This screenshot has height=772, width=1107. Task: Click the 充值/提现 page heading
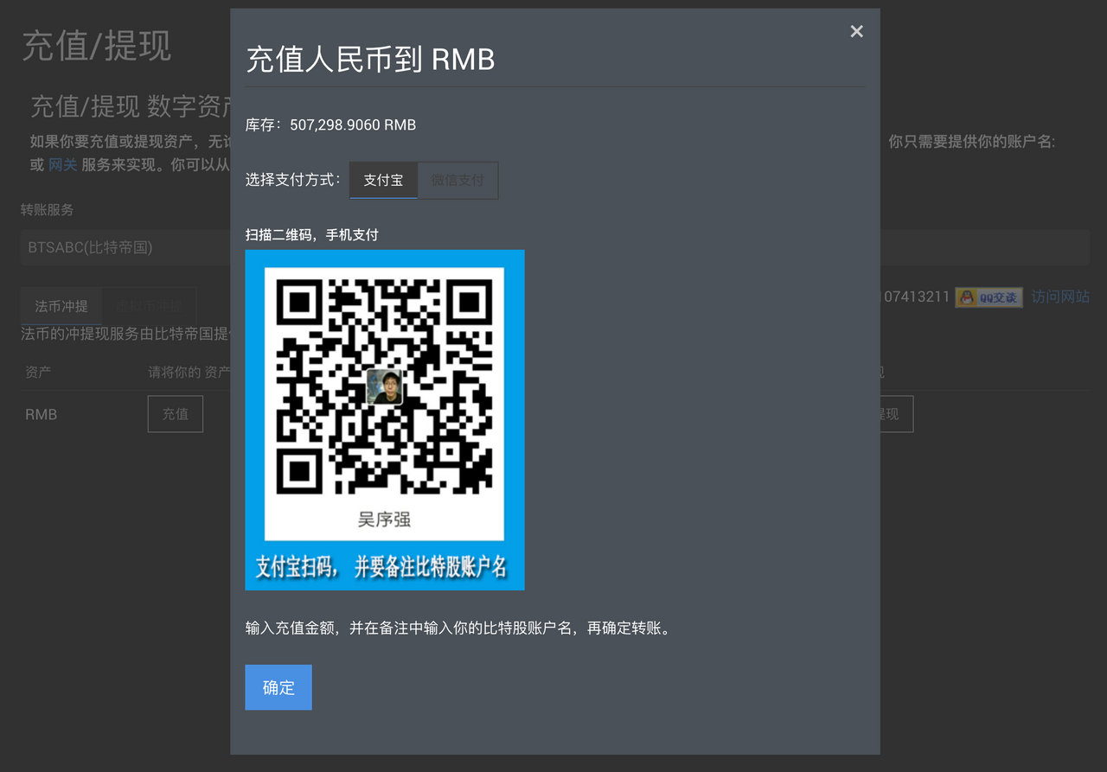(x=96, y=45)
